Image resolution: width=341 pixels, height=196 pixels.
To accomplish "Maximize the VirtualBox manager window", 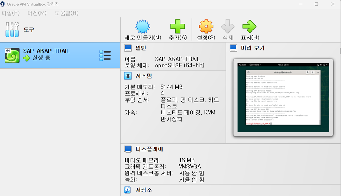I will click(316, 4).
